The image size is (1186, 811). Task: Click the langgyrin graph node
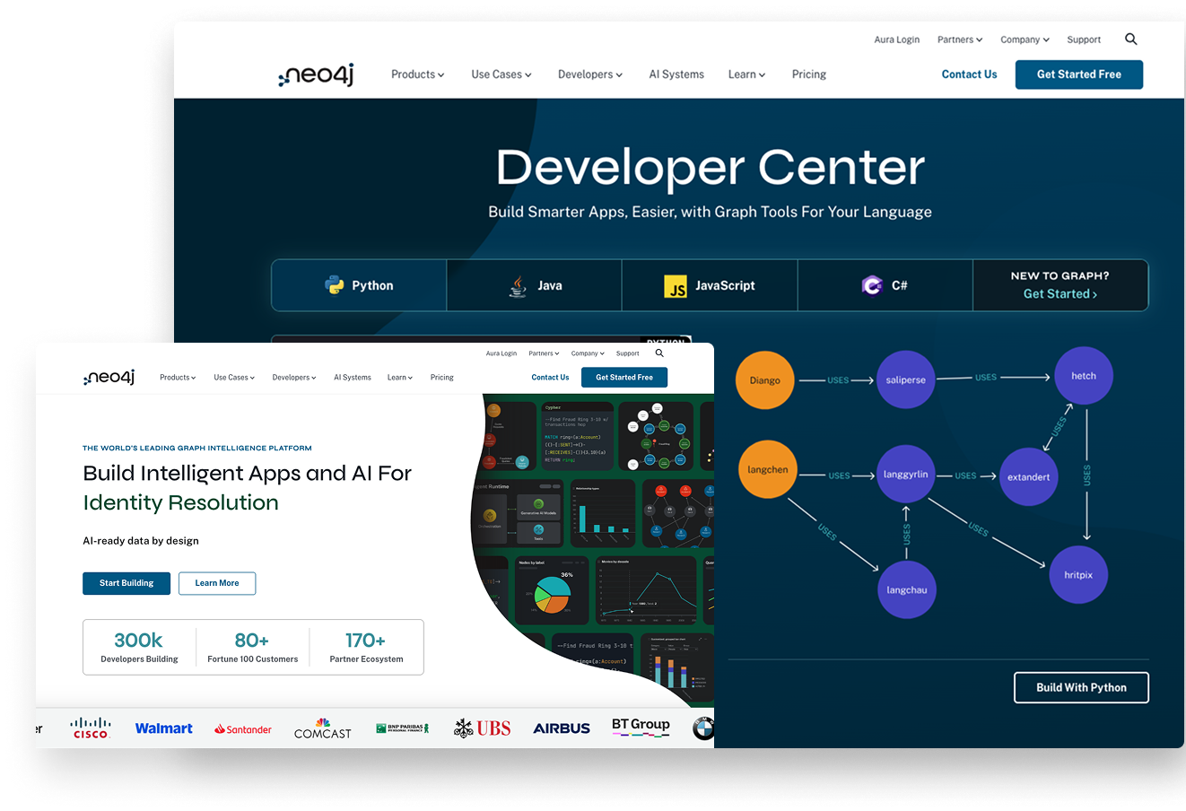coord(906,475)
